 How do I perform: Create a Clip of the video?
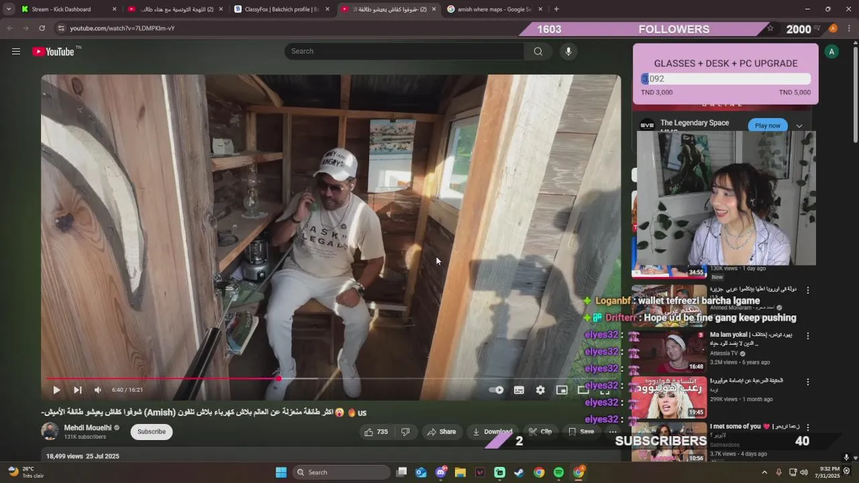(x=540, y=432)
